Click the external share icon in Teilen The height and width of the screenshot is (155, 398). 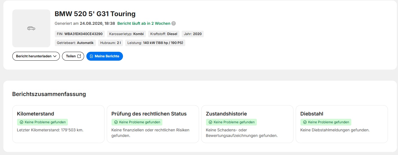coord(79,56)
